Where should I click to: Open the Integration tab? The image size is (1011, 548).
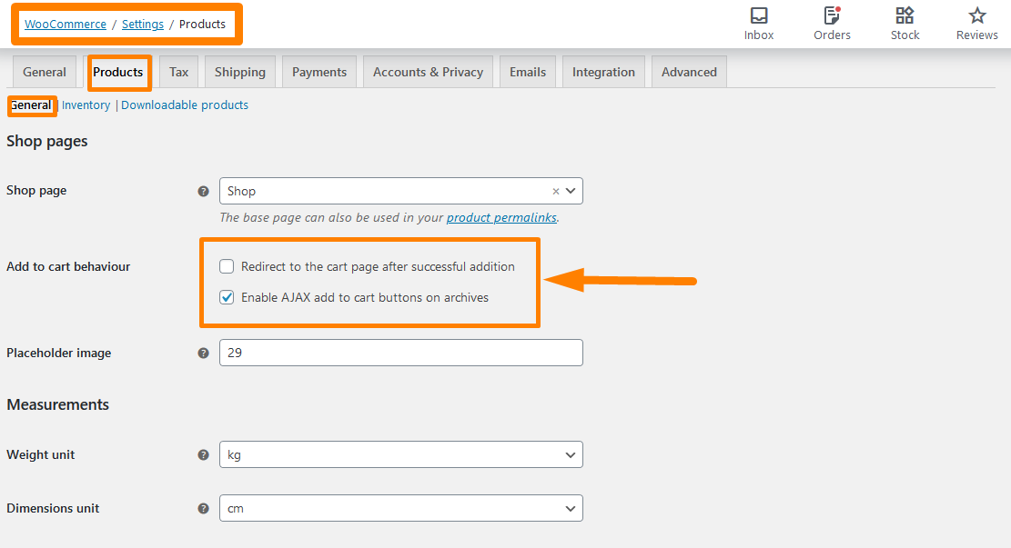click(603, 72)
